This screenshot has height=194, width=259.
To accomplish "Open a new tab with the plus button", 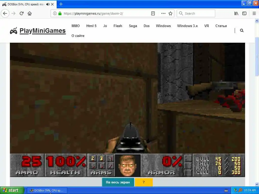I will click(x=61, y=4).
